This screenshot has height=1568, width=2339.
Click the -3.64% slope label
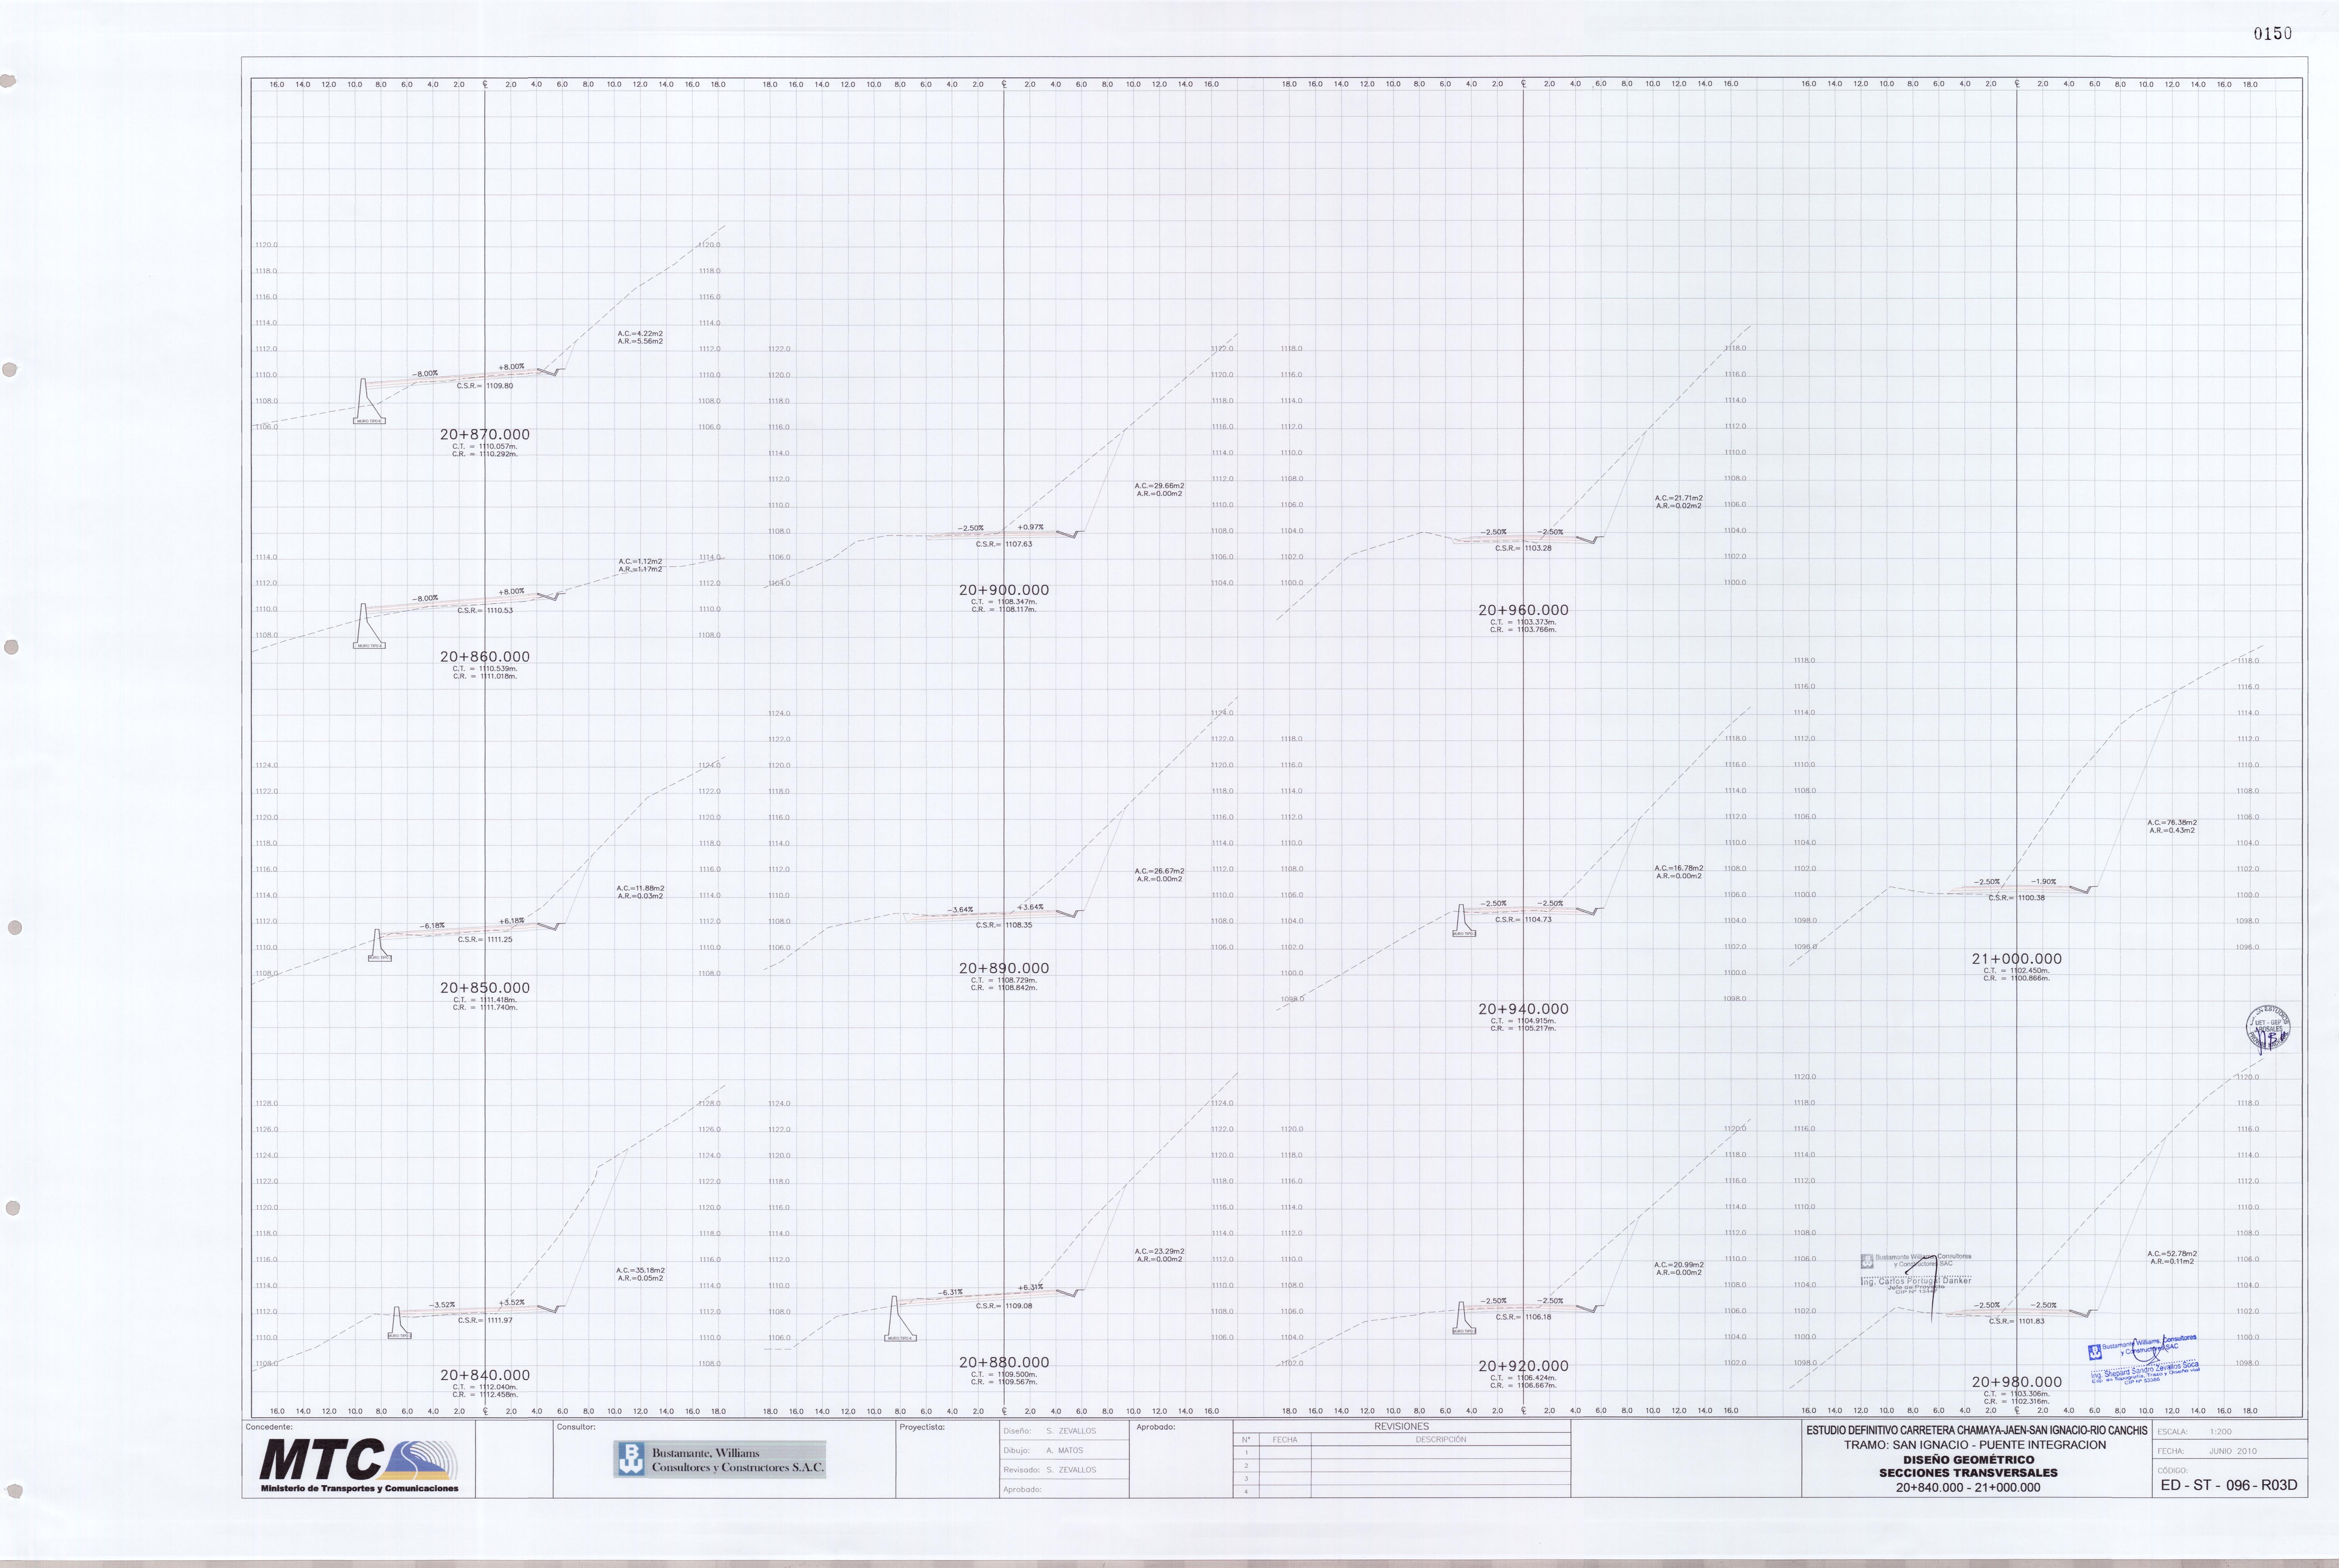pyautogui.click(x=960, y=910)
